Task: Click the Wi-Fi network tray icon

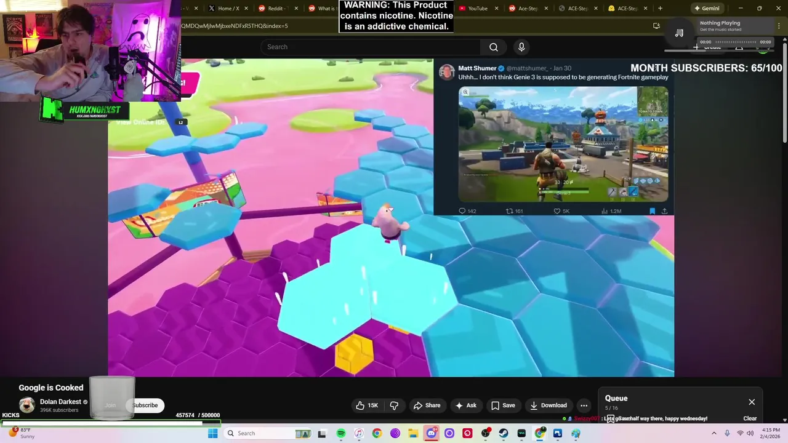Action: tap(739, 433)
